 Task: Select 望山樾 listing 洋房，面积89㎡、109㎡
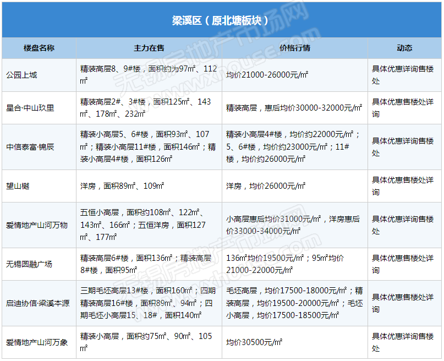(x=122, y=186)
